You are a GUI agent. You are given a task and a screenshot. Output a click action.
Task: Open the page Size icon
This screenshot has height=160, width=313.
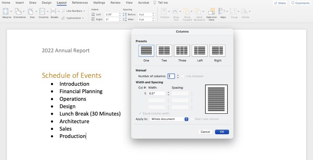[31, 11]
